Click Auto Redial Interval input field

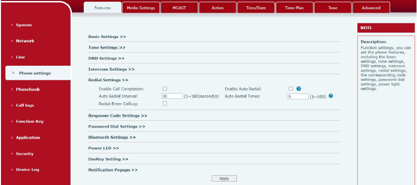point(172,96)
